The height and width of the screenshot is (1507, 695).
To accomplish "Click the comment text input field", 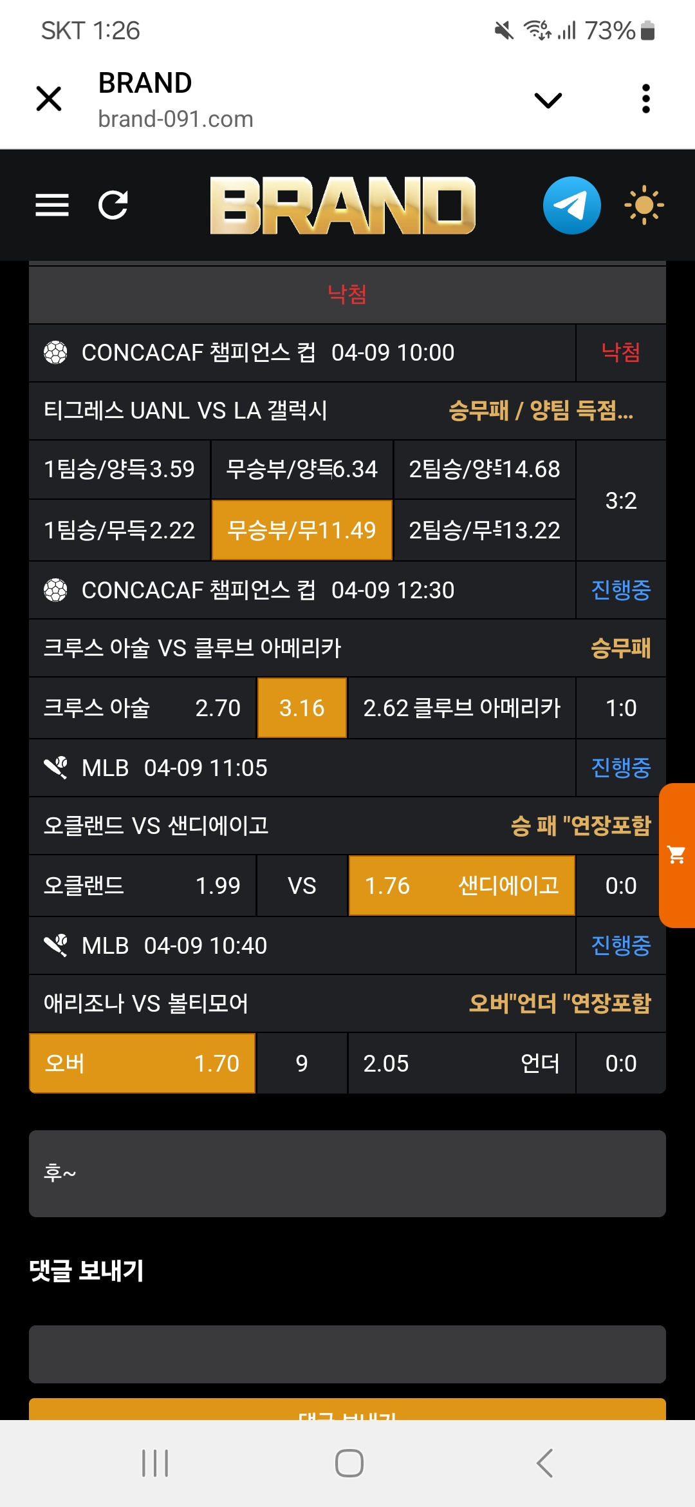I will 347,1354.
